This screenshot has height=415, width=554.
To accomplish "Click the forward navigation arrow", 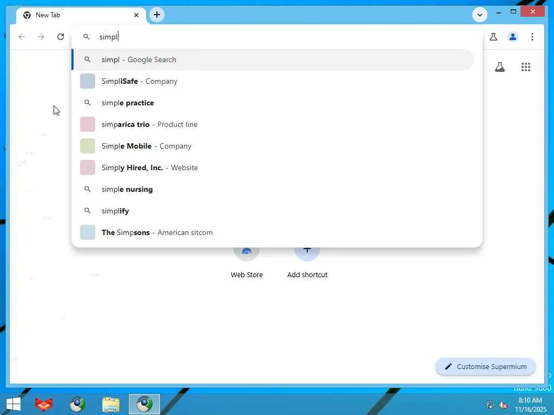I will point(41,37).
